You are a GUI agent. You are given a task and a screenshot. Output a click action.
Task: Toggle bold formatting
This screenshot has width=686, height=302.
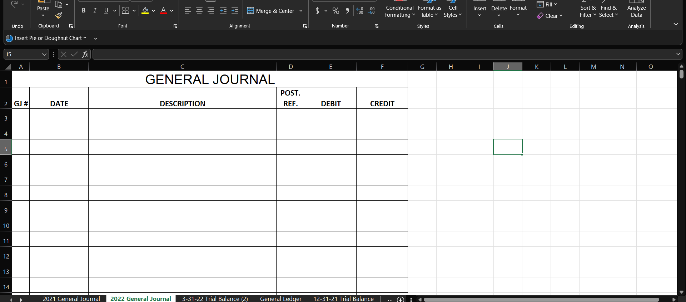click(x=84, y=11)
